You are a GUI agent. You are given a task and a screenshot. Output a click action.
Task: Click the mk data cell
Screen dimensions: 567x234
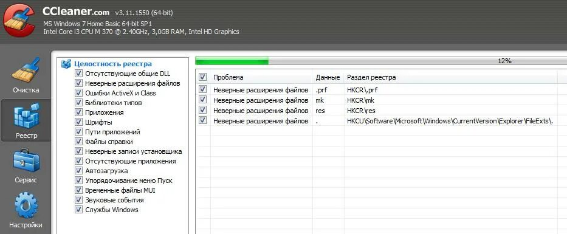click(320, 100)
